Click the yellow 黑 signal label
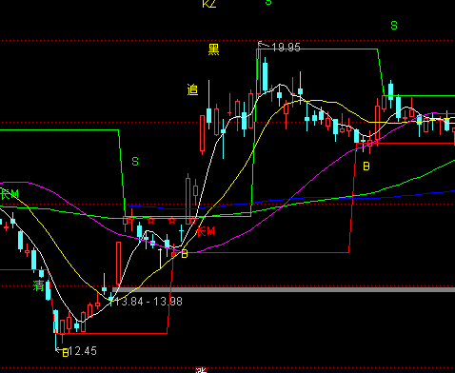This screenshot has height=373, width=455. [x=214, y=49]
